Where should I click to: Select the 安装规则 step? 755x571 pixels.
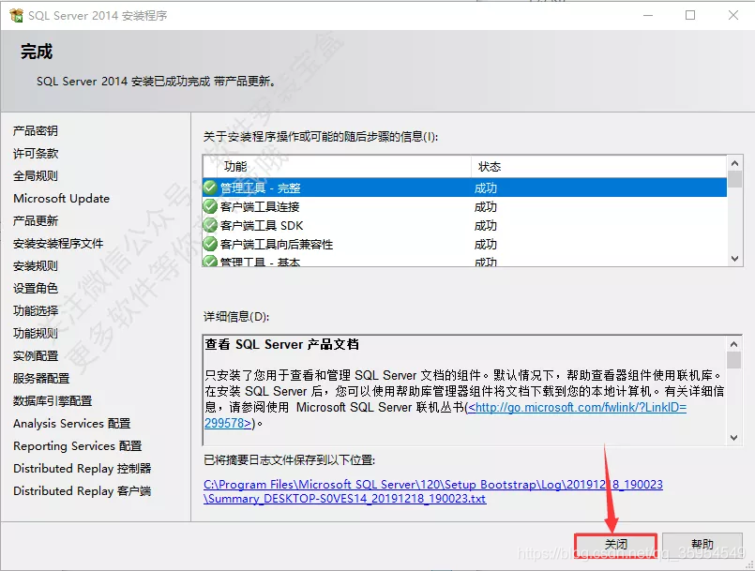point(36,265)
